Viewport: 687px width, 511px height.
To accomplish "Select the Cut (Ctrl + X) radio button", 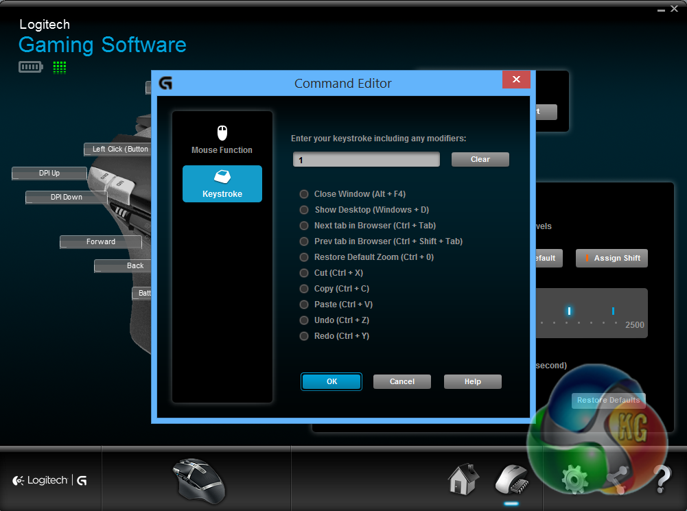I will pyautogui.click(x=304, y=273).
